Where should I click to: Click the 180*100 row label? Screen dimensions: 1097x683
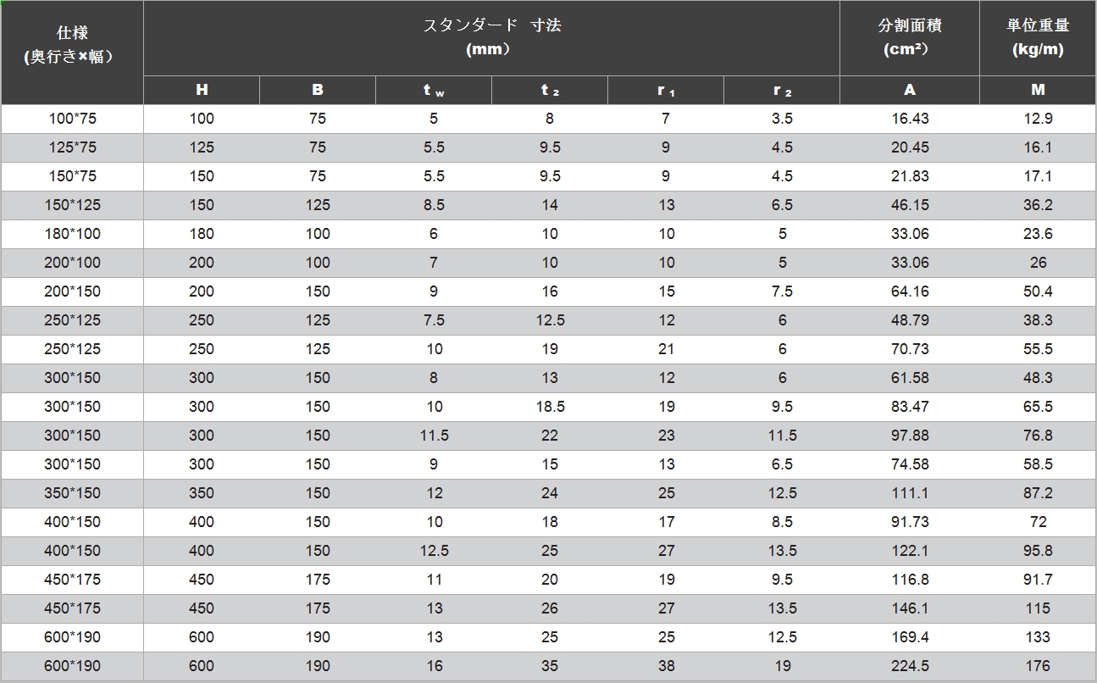click(72, 234)
